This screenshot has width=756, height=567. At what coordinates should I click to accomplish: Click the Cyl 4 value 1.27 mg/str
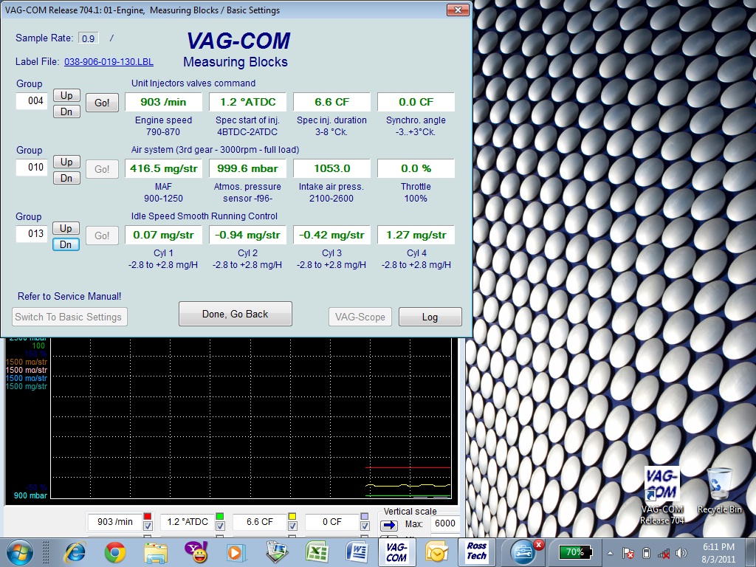click(416, 236)
